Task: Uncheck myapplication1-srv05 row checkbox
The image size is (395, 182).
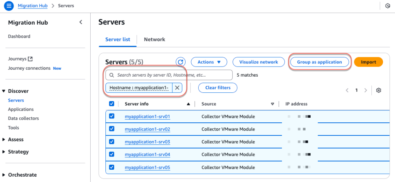Action: (111, 167)
